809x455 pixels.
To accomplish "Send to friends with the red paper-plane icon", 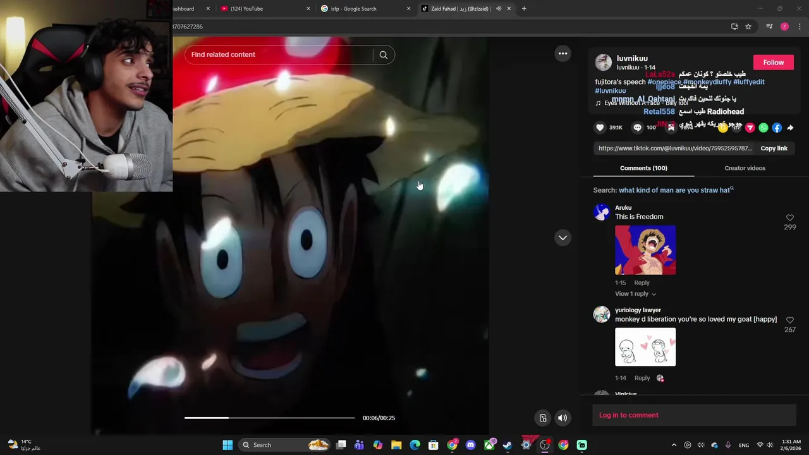I will tap(750, 128).
